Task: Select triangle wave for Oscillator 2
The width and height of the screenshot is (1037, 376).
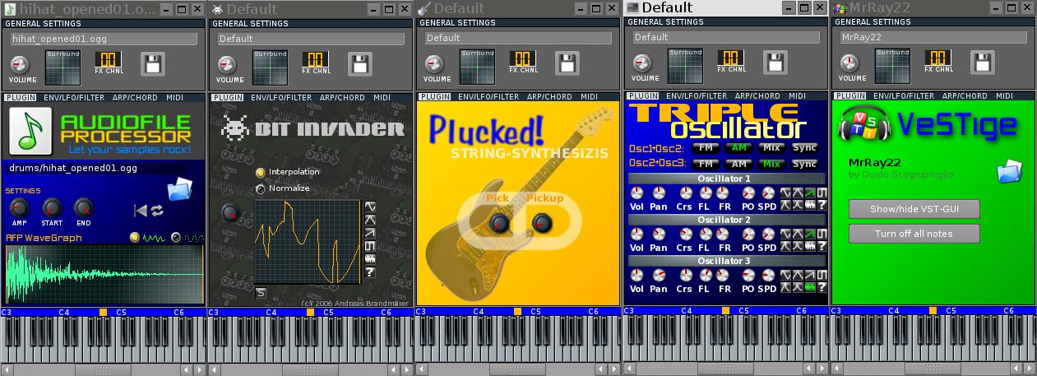Action: (x=798, y=234)
